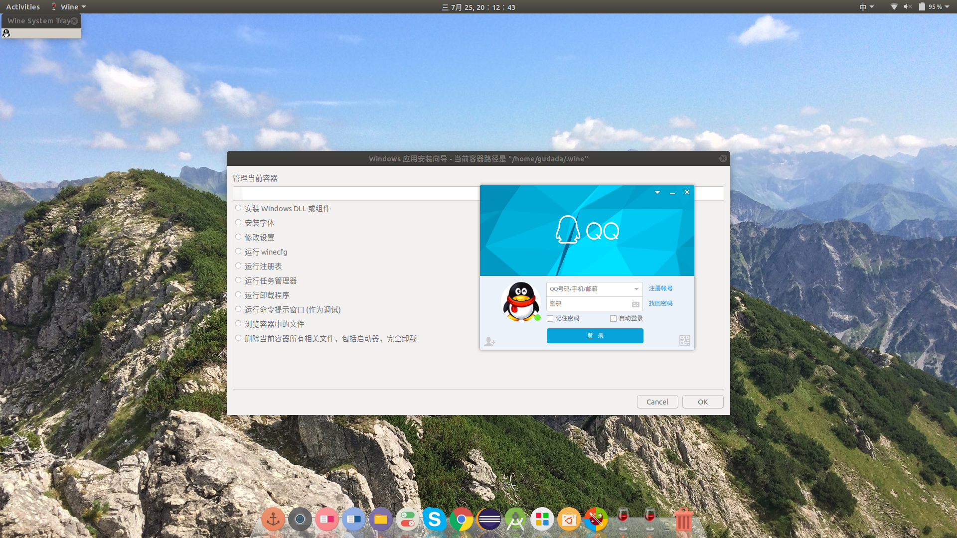Click the 登录 login button
957x538 pixels.
[595, 335]
